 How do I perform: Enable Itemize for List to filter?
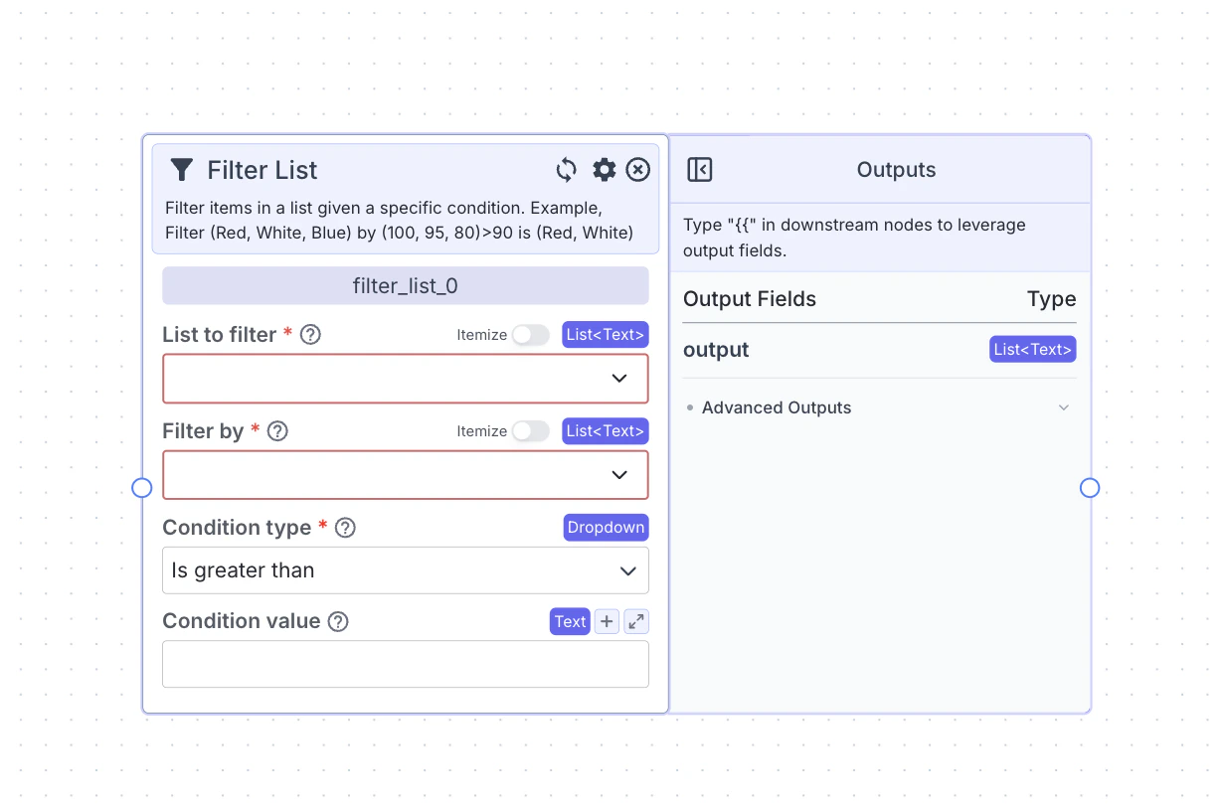click(x=531, y=335)
